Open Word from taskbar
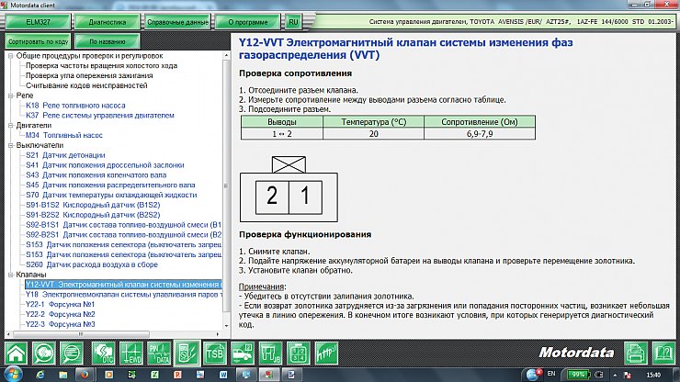 pyautogui.click(x=223, y=375)
